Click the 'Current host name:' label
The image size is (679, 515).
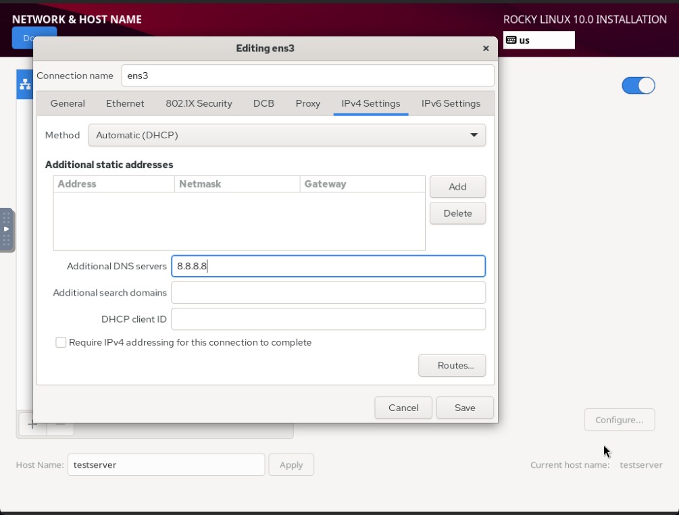(570, 465)
